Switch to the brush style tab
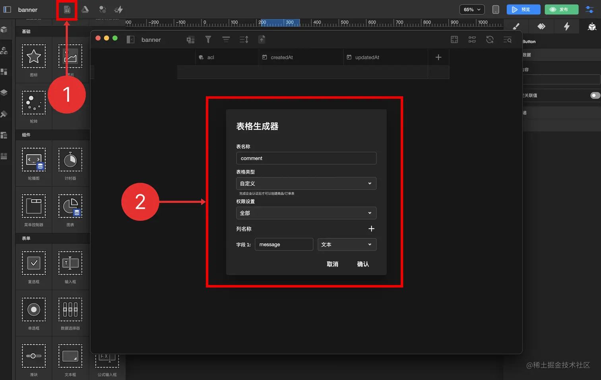This screenshot has width=601, height=380. click(516, 27)
